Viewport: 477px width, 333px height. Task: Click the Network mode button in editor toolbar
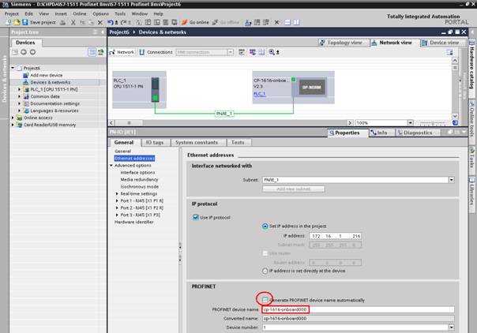coord(123,52)
